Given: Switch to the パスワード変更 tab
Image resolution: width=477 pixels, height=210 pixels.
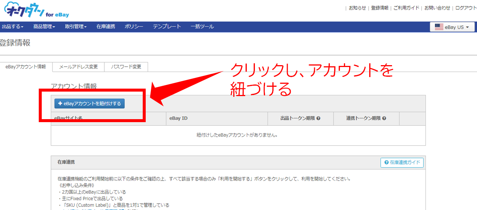Looking at the screenshot, I should [126, 67].
